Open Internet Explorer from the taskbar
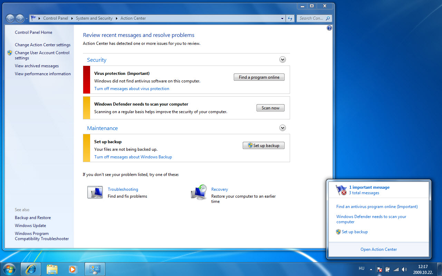 (31, 269)
